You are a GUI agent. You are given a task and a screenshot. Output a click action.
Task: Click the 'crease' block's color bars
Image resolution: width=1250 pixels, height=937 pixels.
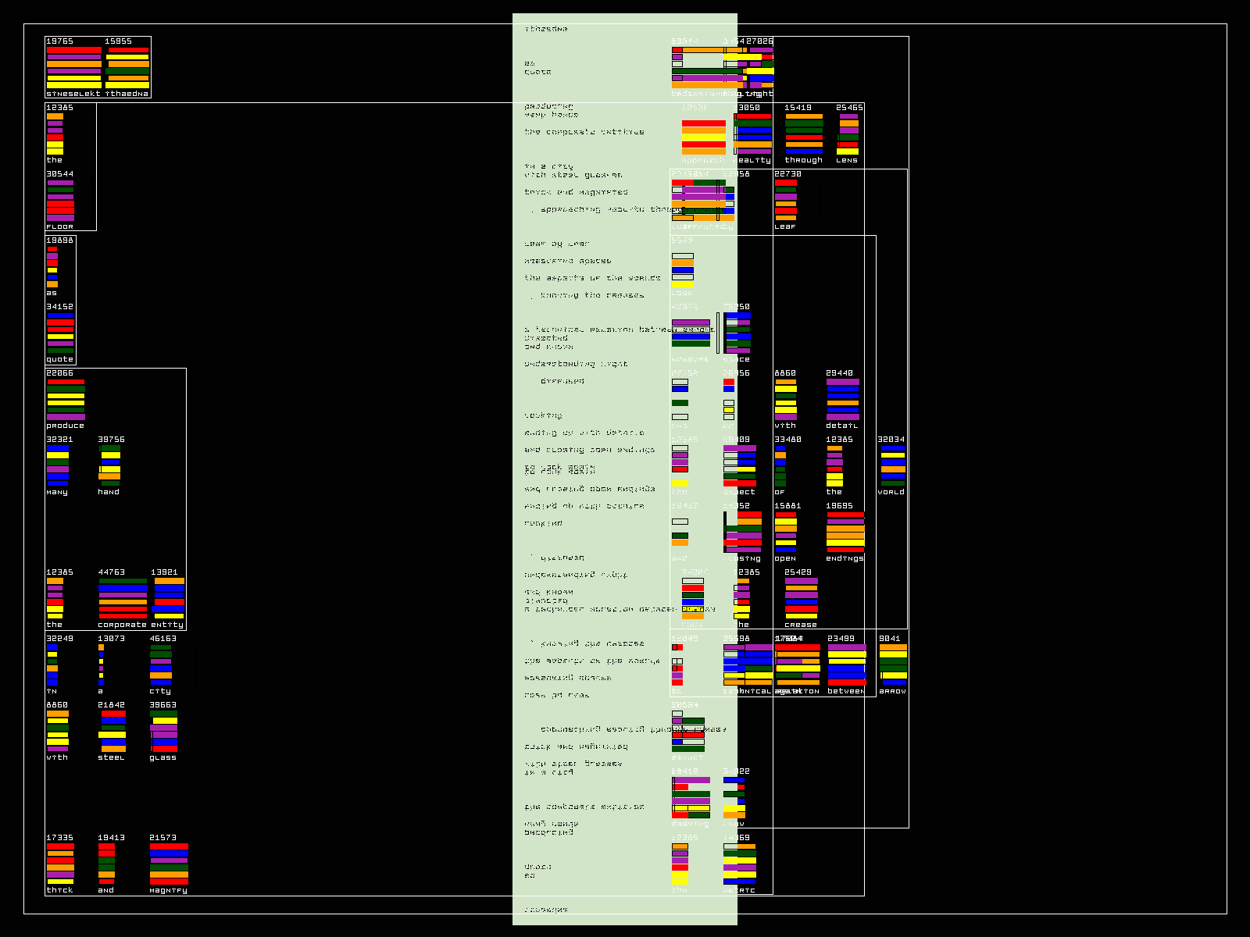[x=801, y=598]
